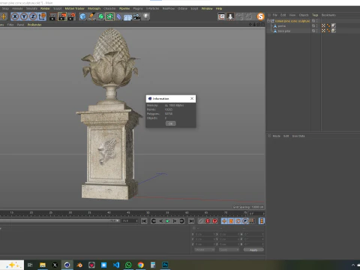
Task: Add a Floor environment object
Action: (x=127, y=17)
